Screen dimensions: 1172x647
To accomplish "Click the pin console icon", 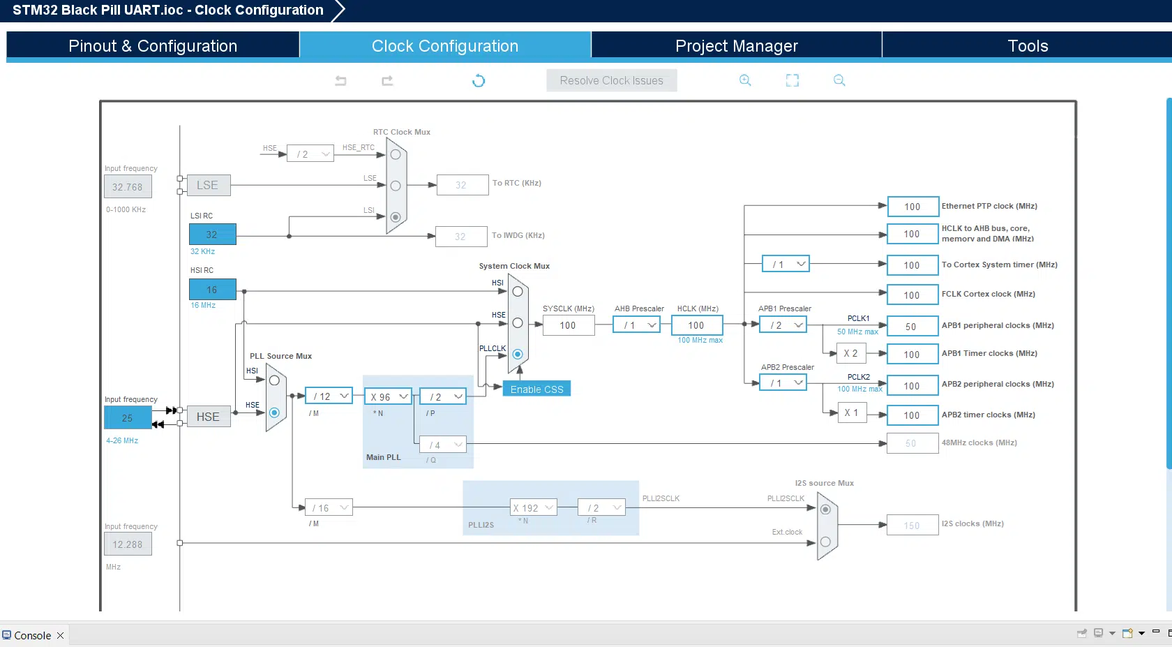I will pyautogui.click(x=1082, y=633).
